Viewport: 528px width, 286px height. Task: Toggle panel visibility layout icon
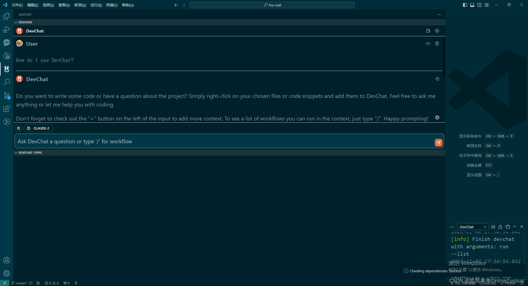[x=472, y=5]
